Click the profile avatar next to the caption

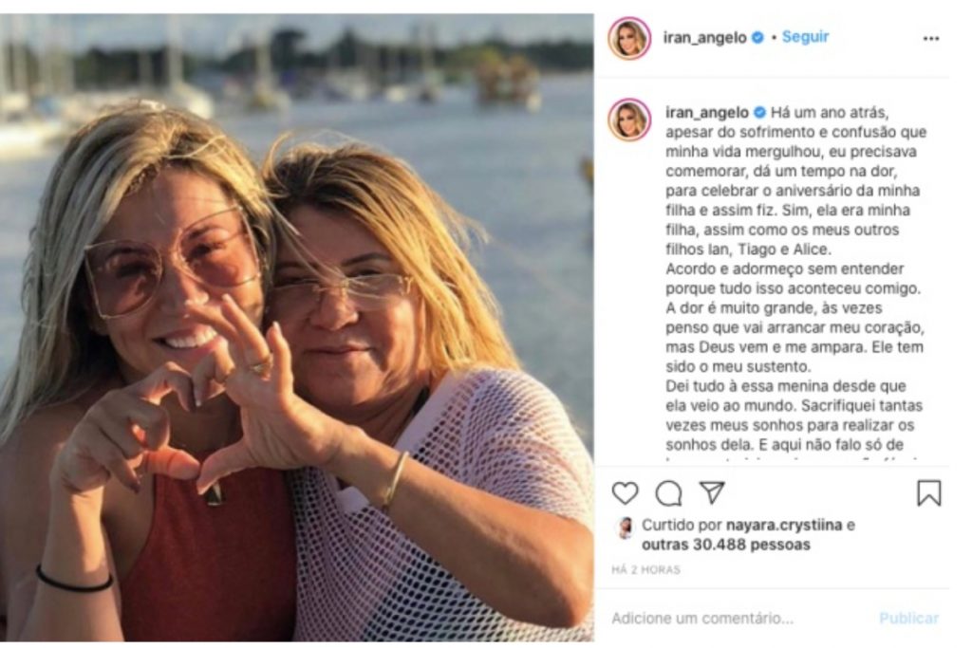[x=628, y=120]
